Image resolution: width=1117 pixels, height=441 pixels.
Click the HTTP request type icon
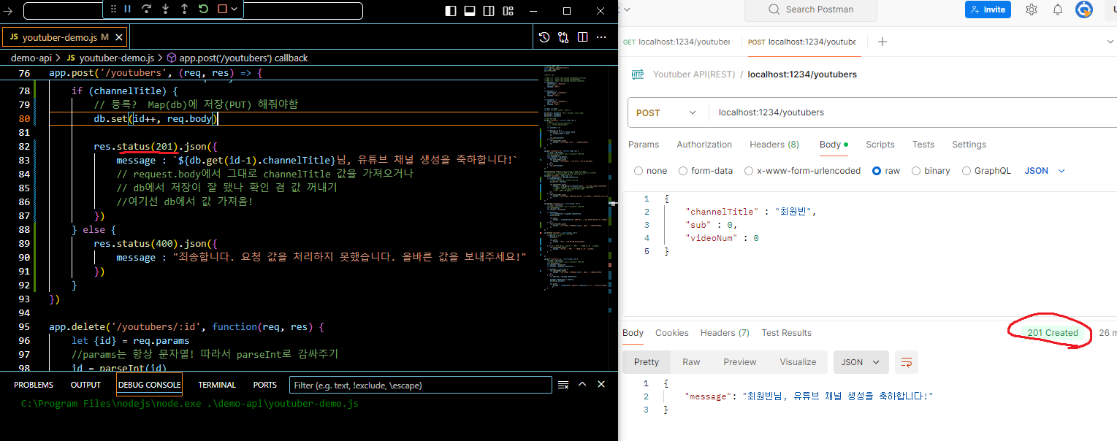click(x=637, y=74)
